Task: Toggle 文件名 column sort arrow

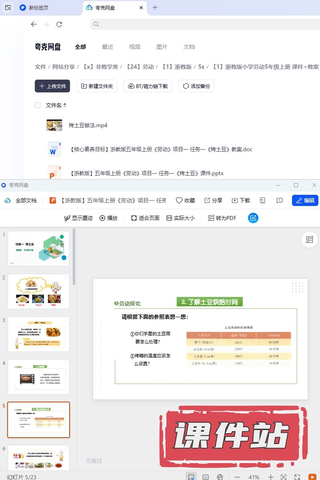Action: (x=65, y=105)
